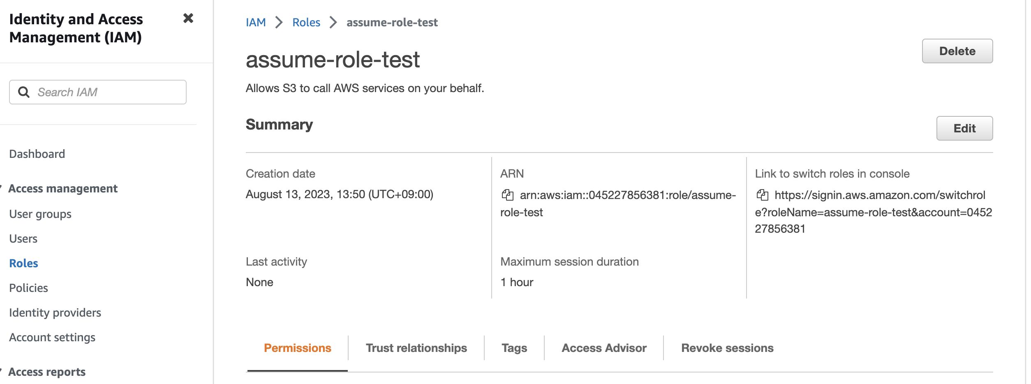Copy the role ARN with copy icon
1031x384 pixels.
click(x=507, y=195)
